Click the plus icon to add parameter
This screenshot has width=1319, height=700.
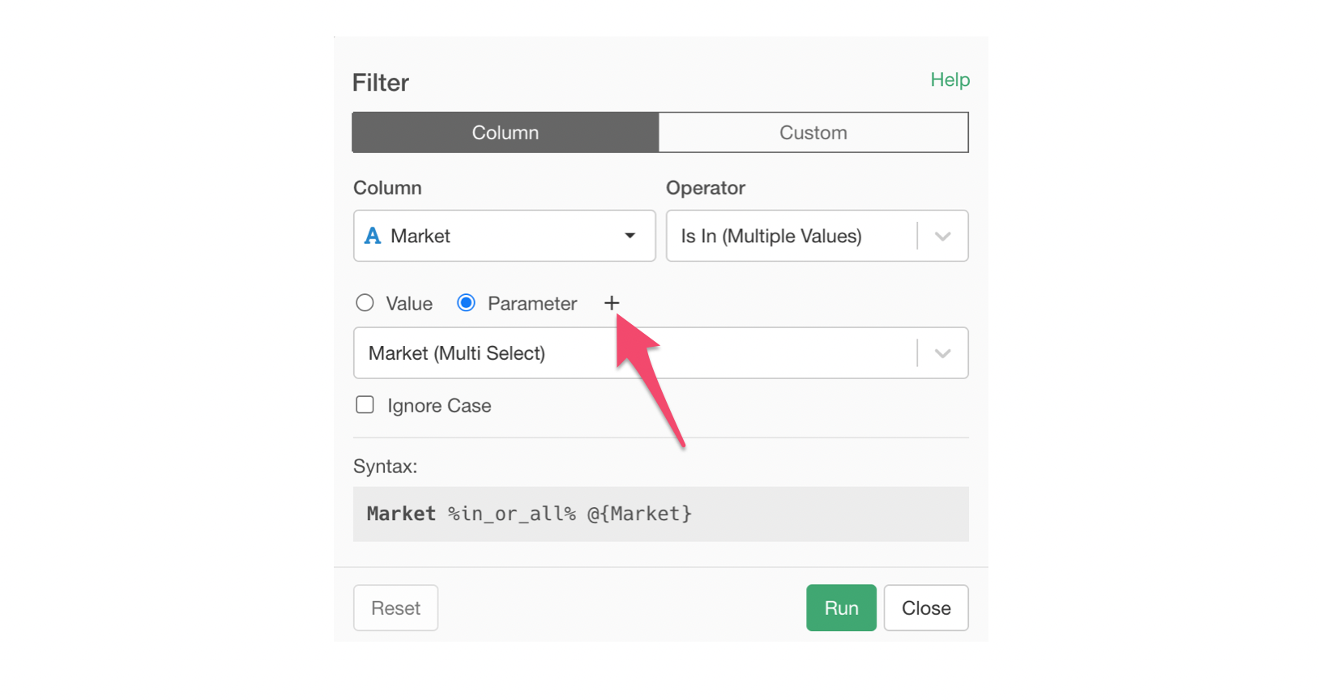click(612, 303)
